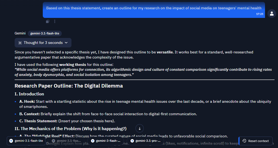This screenshot has width=278, height=148.
Task: Click the Reset context button
Action: pyautogui.click(x=256, y=141)
